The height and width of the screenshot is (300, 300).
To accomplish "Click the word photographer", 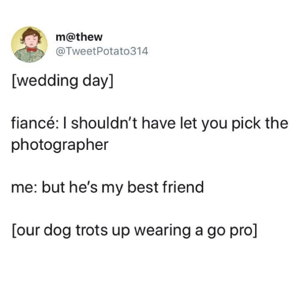I will (x=60, y=145).
